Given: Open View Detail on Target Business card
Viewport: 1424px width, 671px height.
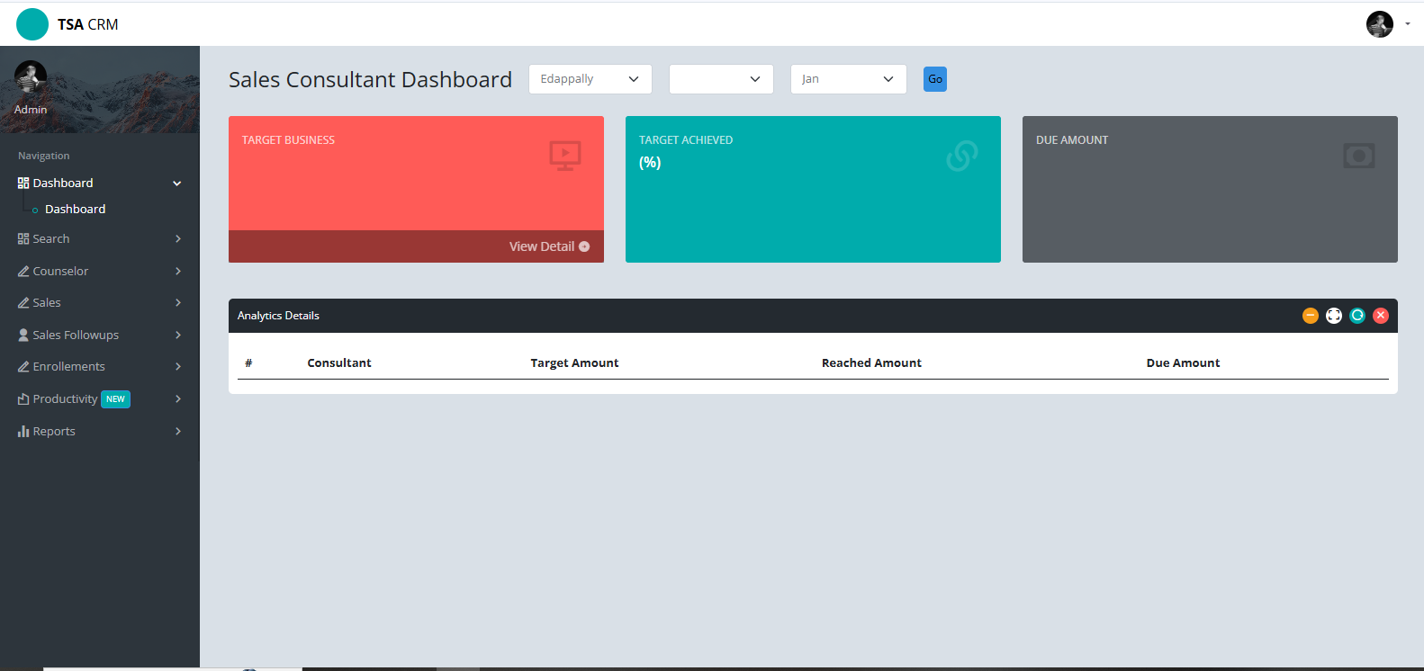Looking at the screenshot, I should [x=549, y=246].
